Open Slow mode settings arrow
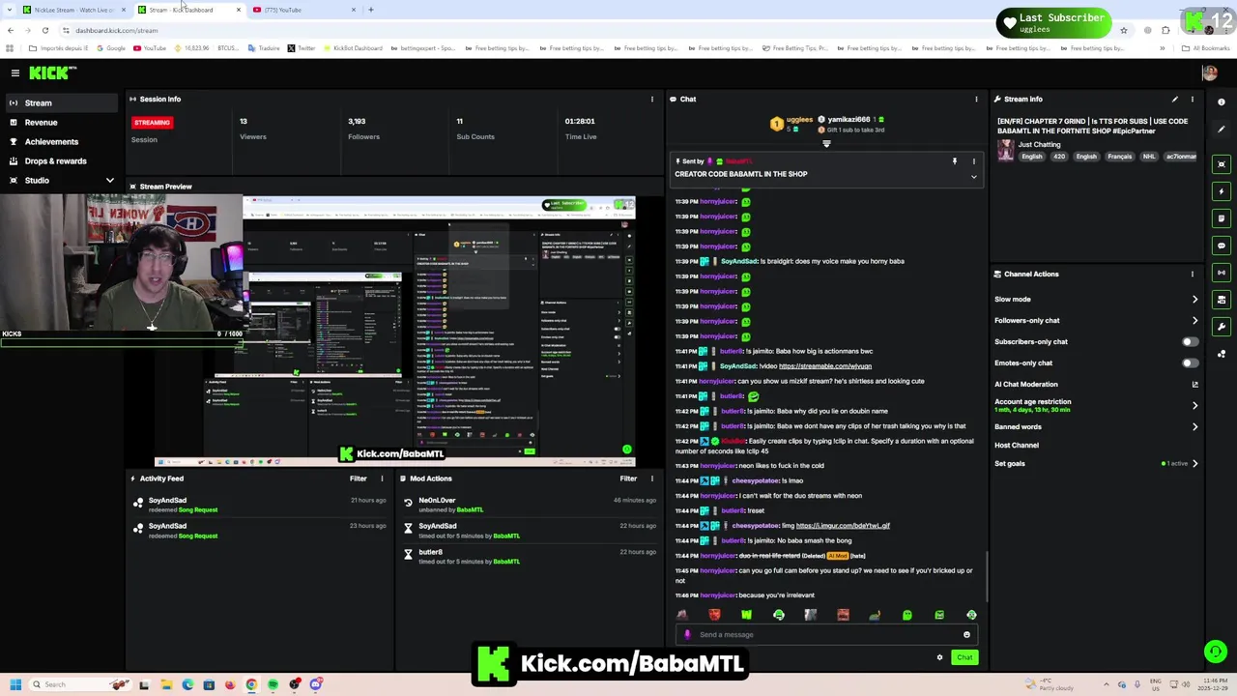 1195,299
